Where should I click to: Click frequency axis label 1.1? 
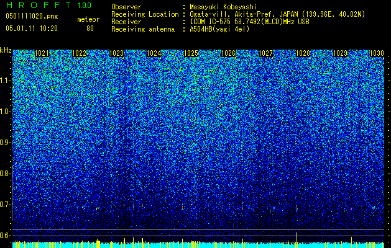point(6,81)
